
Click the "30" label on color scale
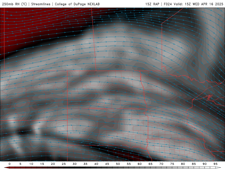tap(75, 164)
